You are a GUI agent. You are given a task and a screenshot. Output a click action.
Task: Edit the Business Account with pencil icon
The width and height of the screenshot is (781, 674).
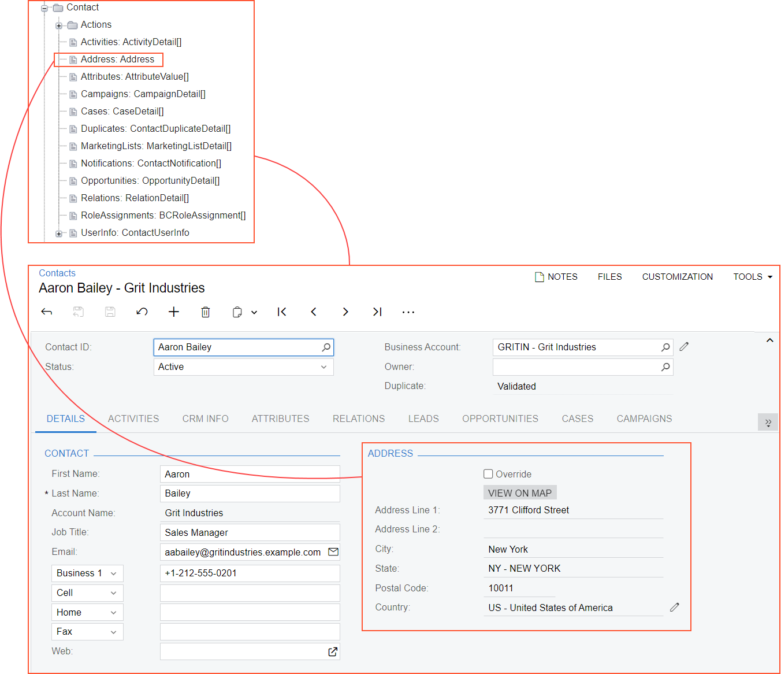pos(684,347)
